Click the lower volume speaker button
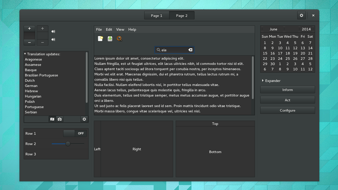The width and height of the screenshot is (338, 190). (53, 39)
